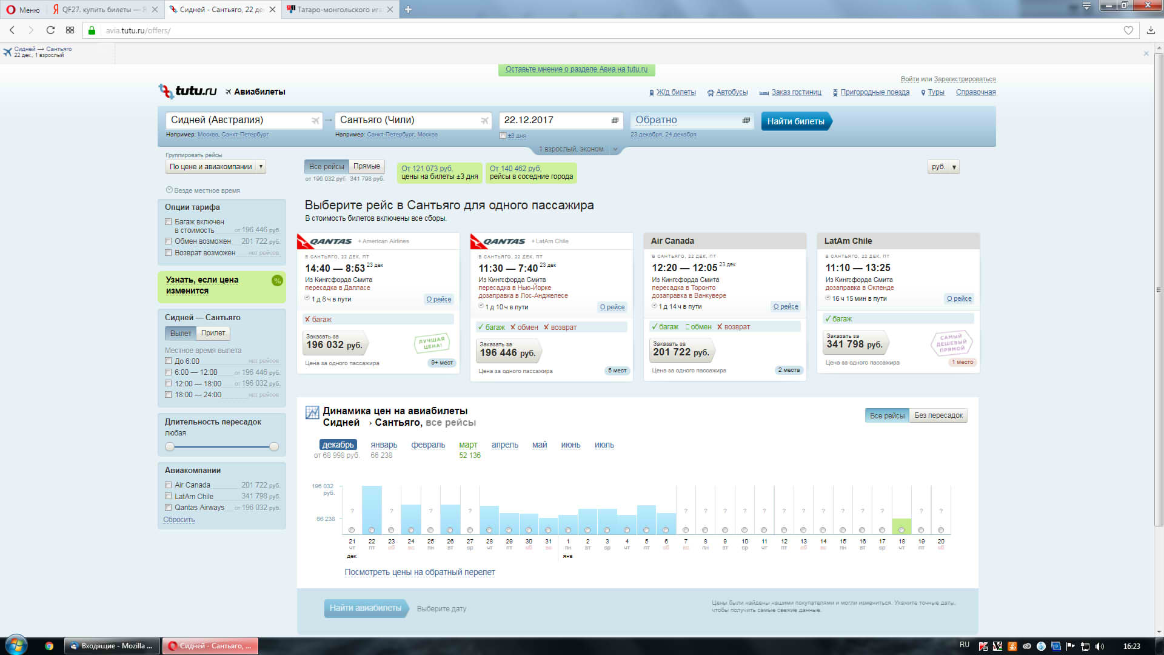This screenshot has height=655, width=1164.
Task: Open Kaspersky icon in system tray
Action: 983,646
